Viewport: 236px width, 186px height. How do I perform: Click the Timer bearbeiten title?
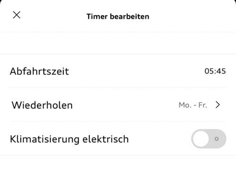tap(118, 17)
